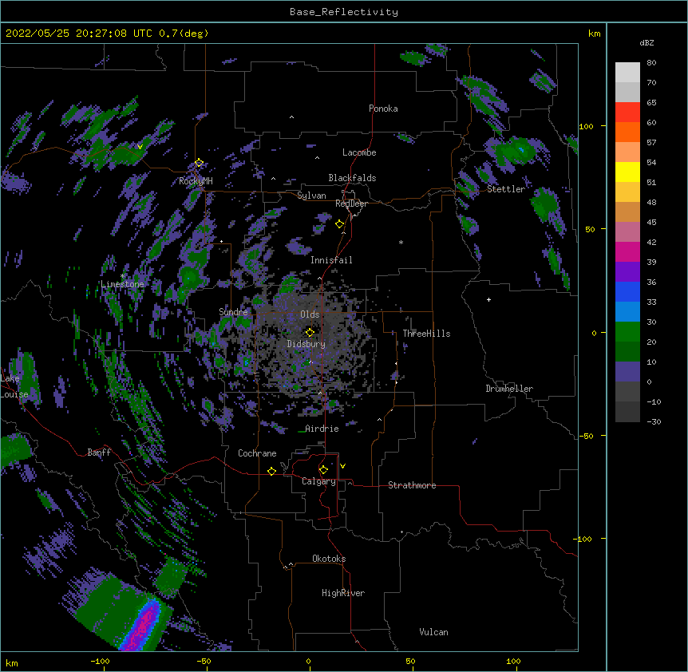Click the Cochrane city label
Viewport: 688px width, 672px height.
(x=257, y=453)
